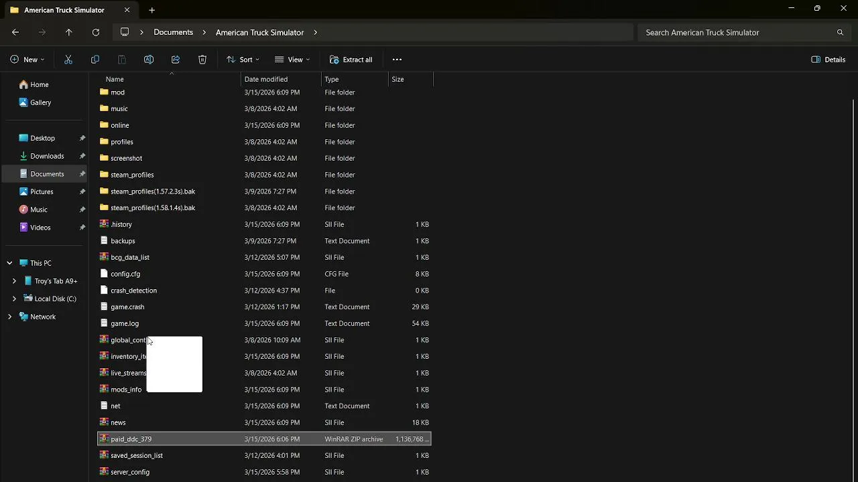Click Extract all button
This screenshot has height=482, width=858.
(351, 60)
